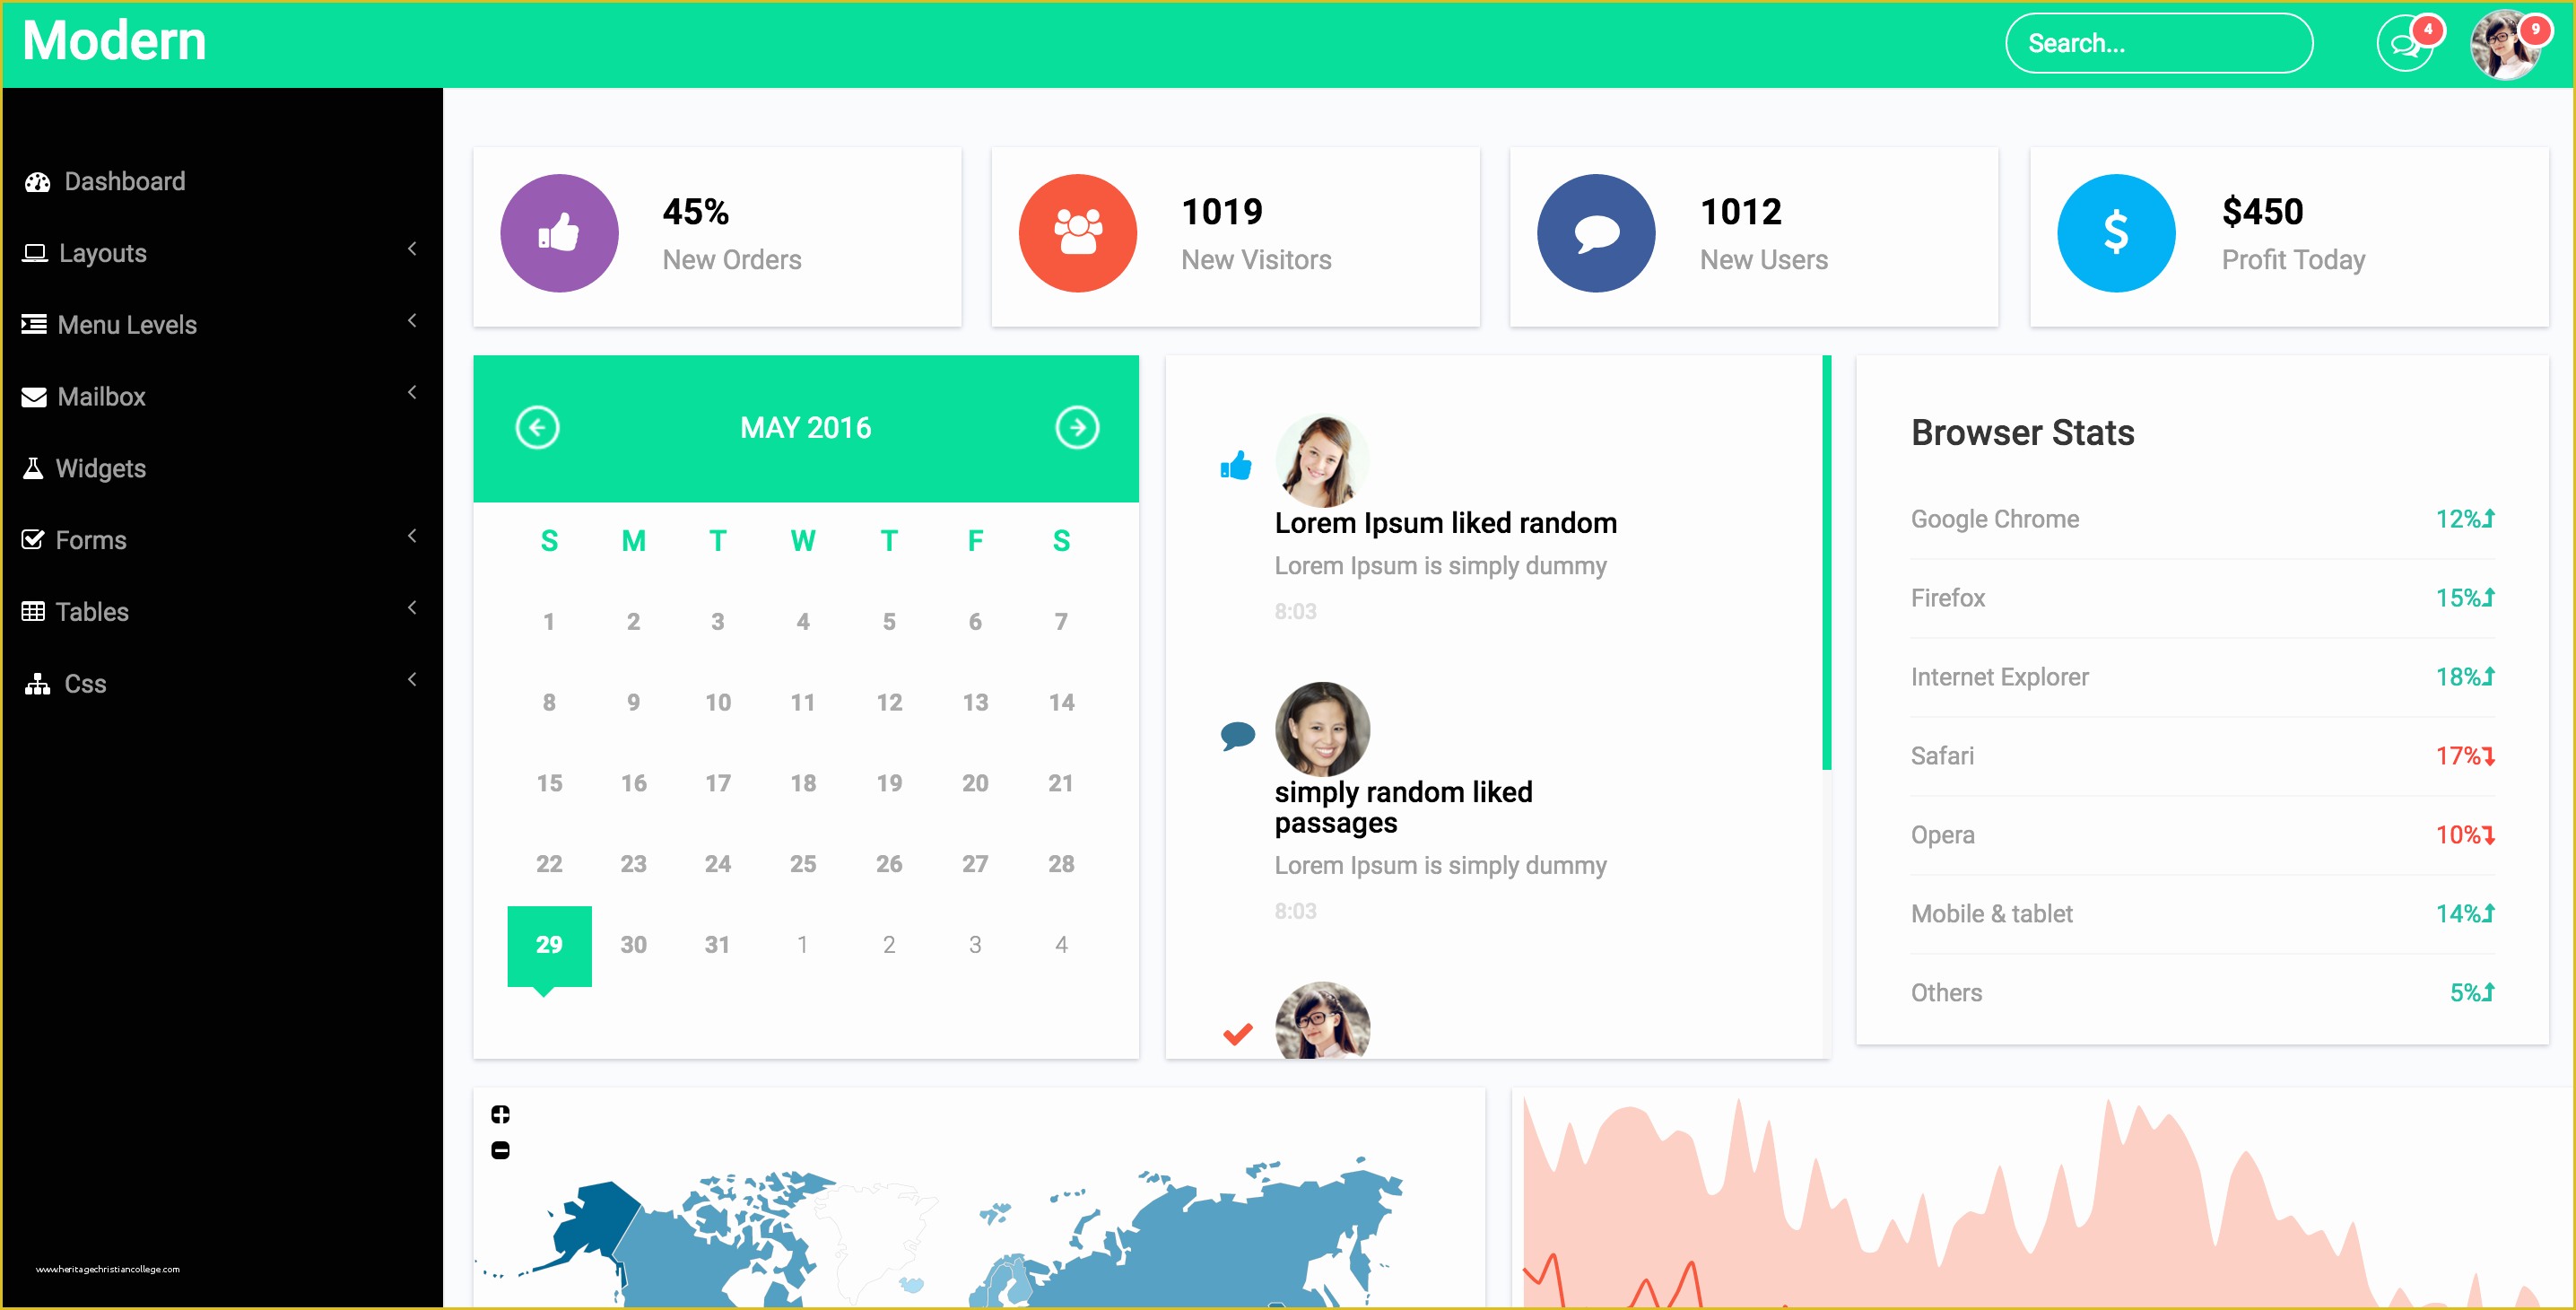The width and height of the screenshot is (2576, 1310).
Task: Click the Profit Today dollar sign icon
Action: (x=2119, y=229)
